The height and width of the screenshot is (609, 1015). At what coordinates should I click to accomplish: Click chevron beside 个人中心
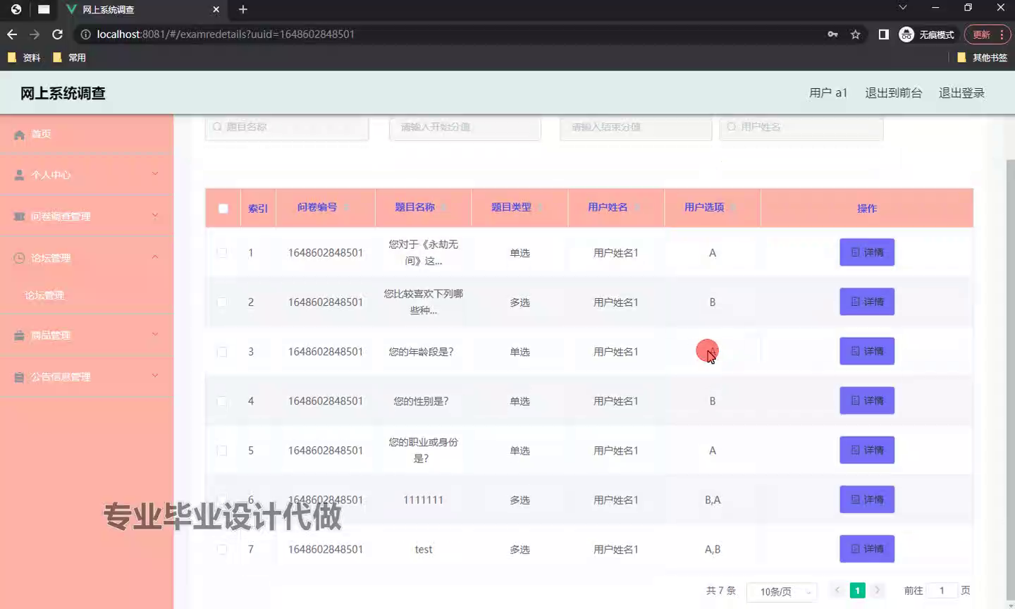pyautogui.click(x=155, y=174)
